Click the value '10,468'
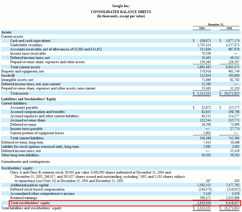This screenshot has width=242, height=212. point(235,142)
